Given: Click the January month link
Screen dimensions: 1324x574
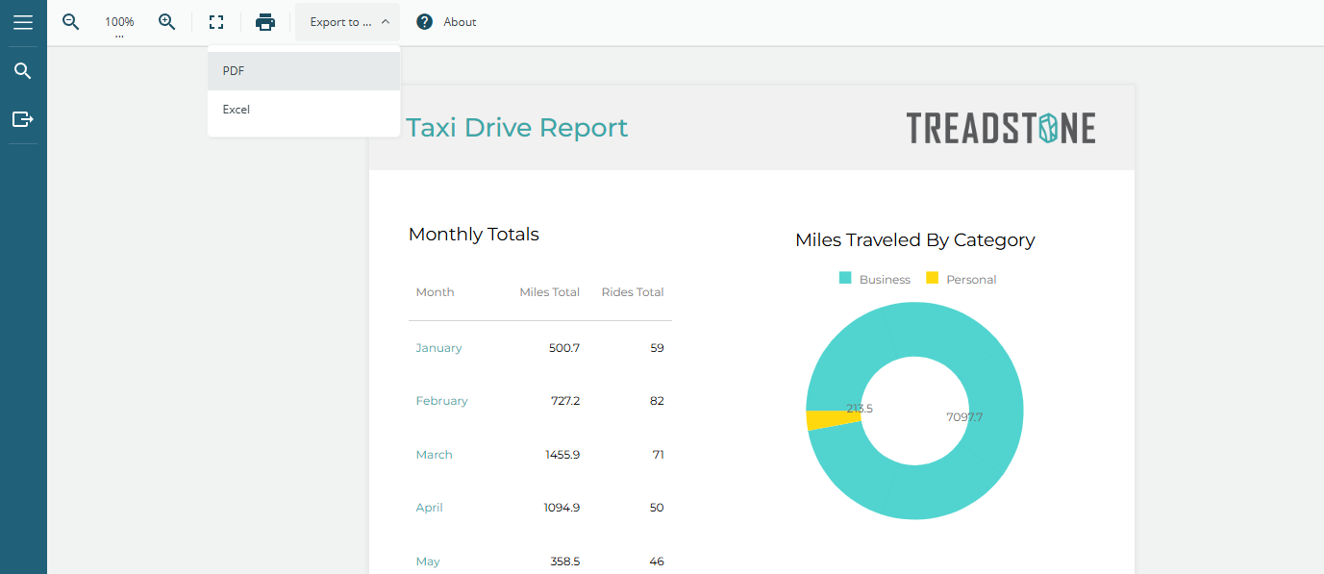Looking at the screenshot, I should tap(438, 348).
